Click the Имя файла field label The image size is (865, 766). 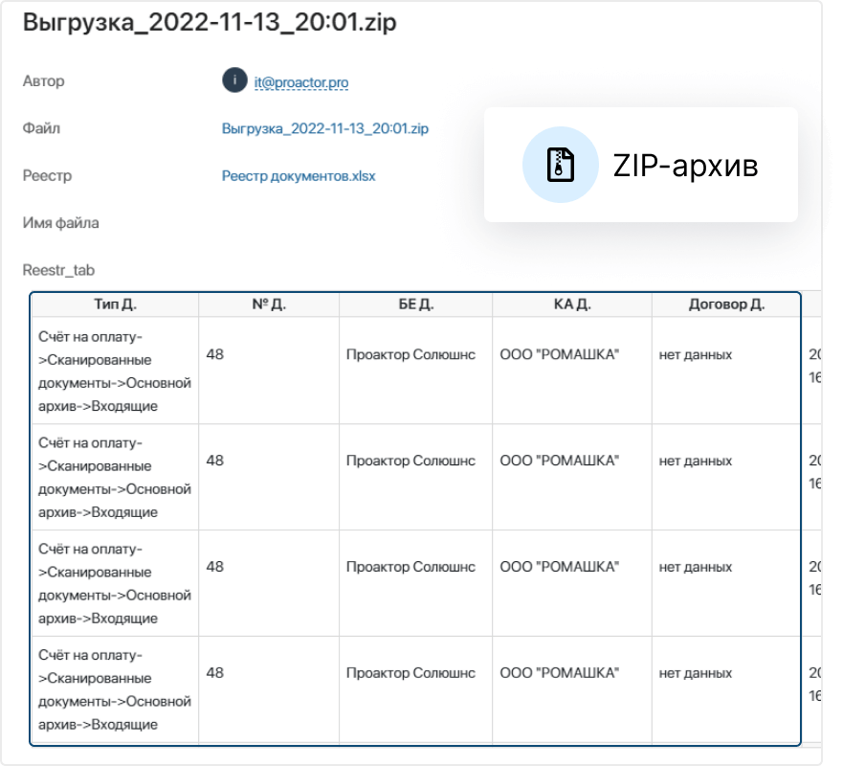60,223
